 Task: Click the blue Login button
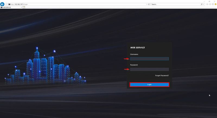(x=149, y=85)
